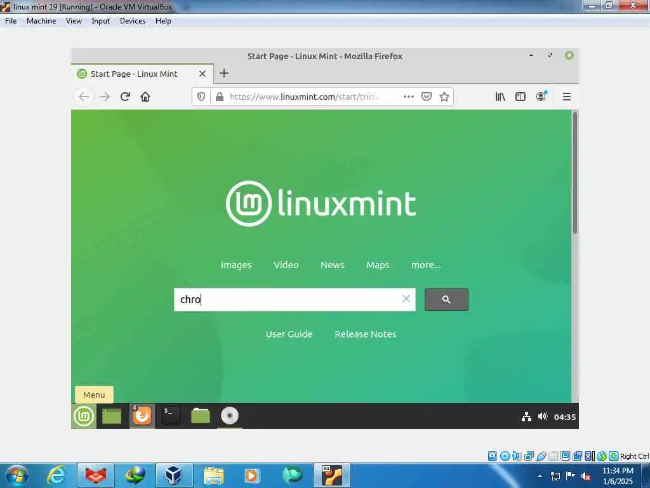Viewport: 650px width, 488px height.
Task: Open the Firefox home page
Action: 145,97
